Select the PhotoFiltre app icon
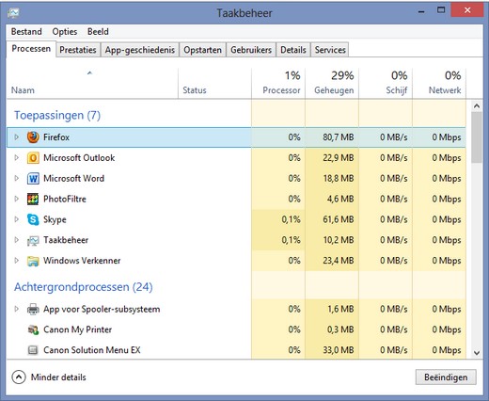Viewport: 489px width, 401px height. click(33, 199)
